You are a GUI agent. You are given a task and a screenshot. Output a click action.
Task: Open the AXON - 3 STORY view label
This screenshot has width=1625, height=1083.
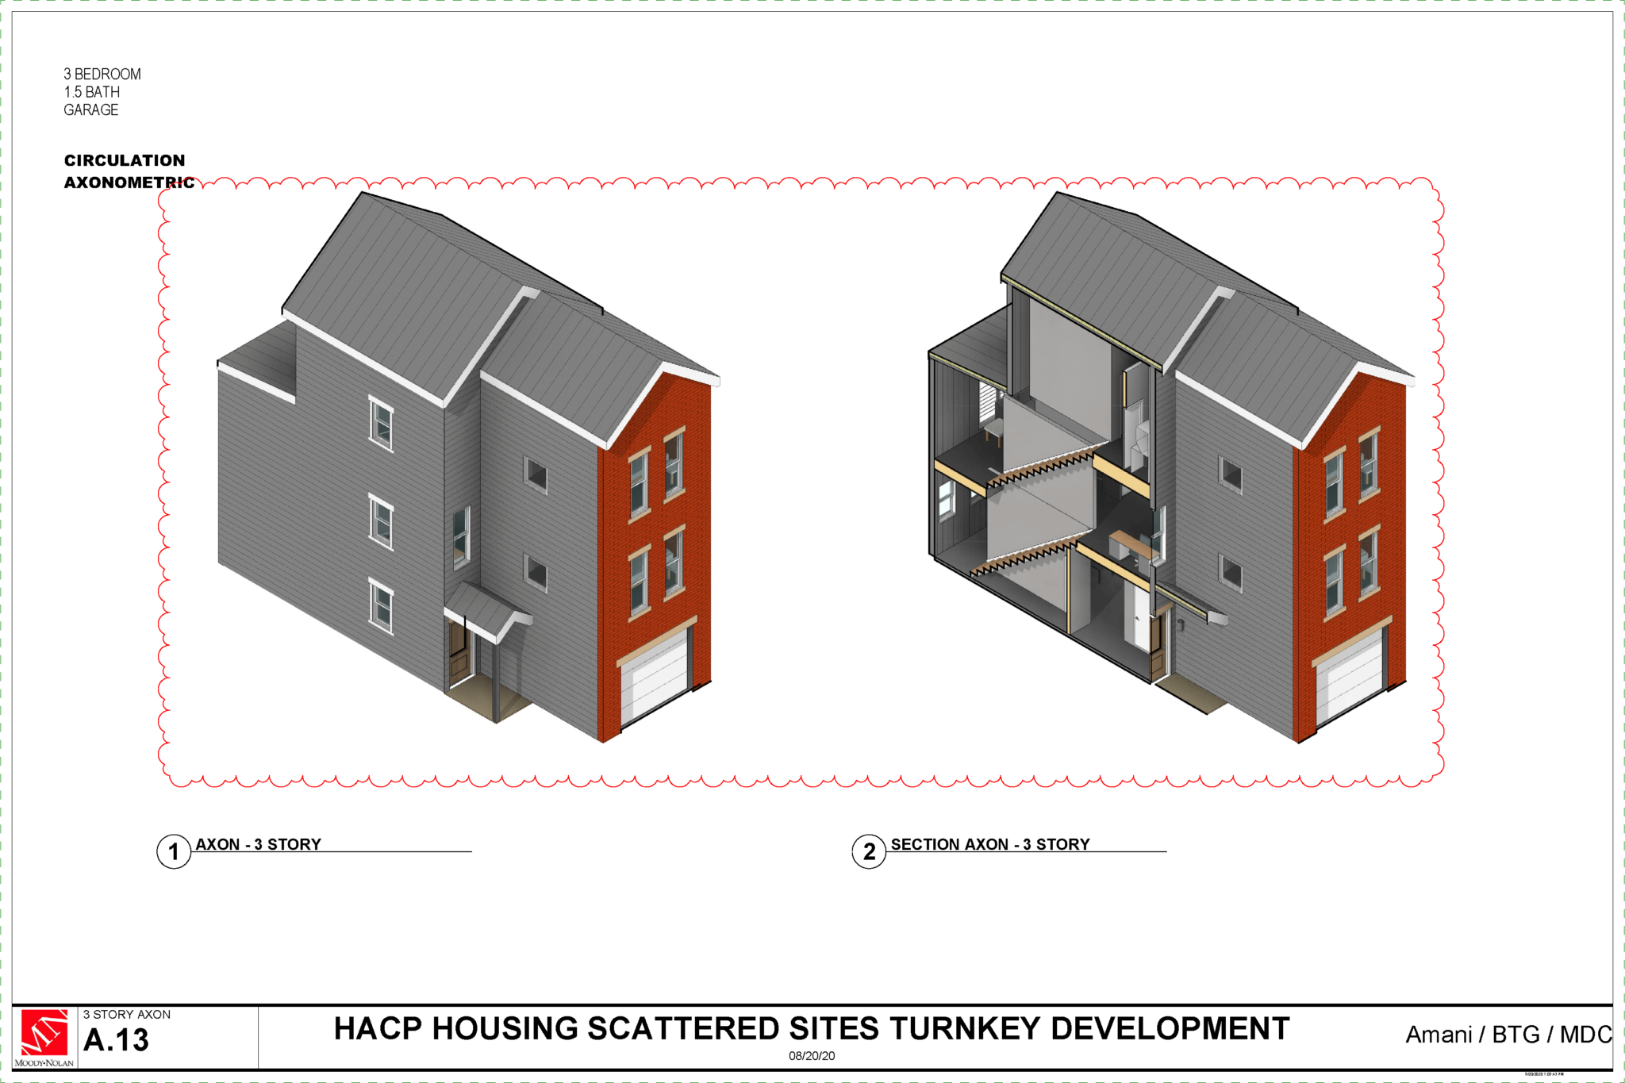(259, 844)
